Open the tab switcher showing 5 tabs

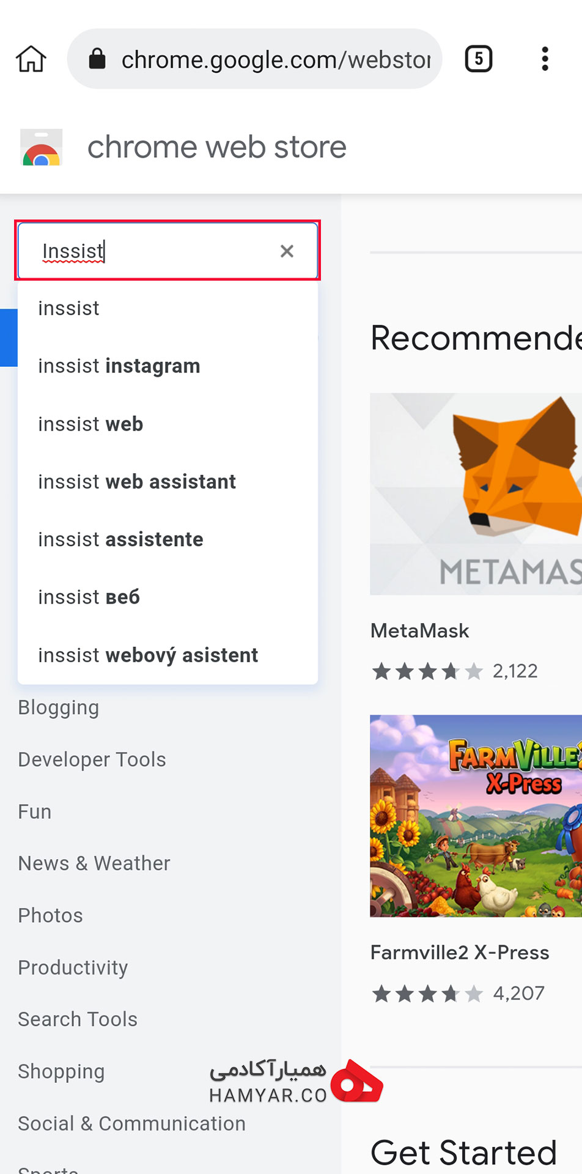point(479,59)
